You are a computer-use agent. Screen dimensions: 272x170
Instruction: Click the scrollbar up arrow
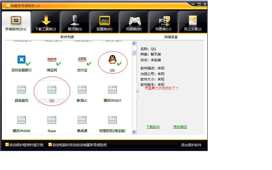click(x=134, y=43)
